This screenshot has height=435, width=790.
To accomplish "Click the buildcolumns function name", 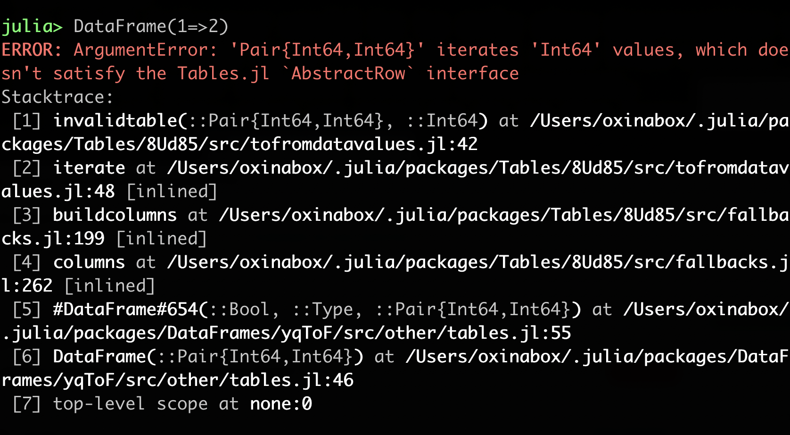I will coord(115,215).
